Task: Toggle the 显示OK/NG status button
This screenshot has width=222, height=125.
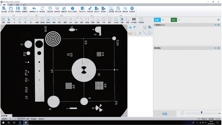Action: (21, 119)
